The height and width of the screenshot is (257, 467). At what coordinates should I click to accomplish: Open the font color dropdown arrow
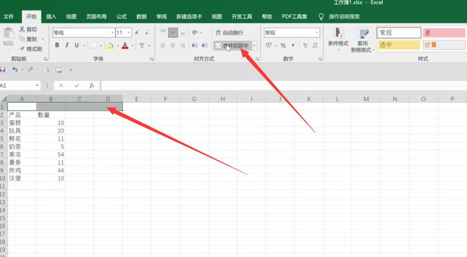tap(132, 45)
